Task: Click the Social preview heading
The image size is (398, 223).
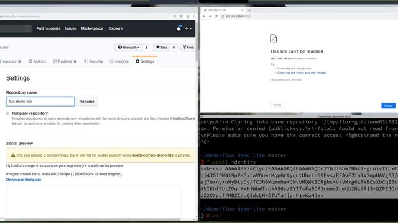Action: pyautogui.click(x=19, y=143)
